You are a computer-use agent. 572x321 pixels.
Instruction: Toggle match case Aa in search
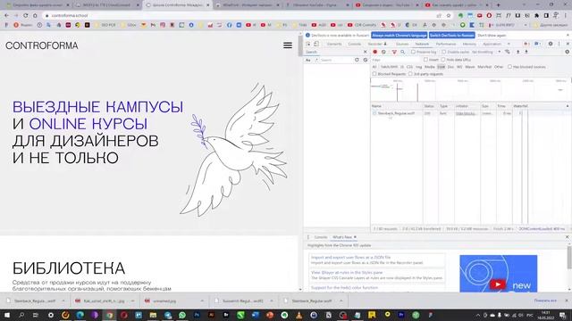pos(308,60)
